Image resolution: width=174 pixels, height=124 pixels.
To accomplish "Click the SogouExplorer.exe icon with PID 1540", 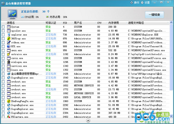I will click(x=9, y=78).
